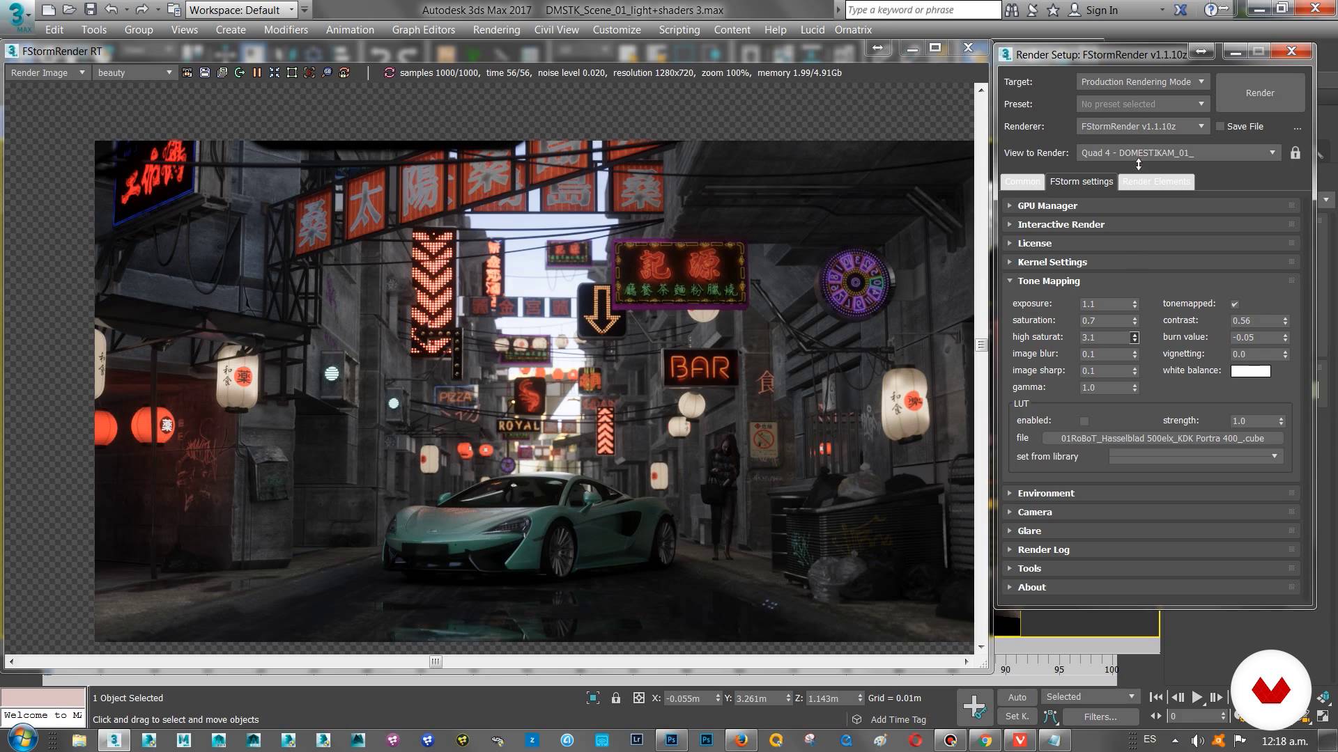Click Add Time Tag
The width and height of the screenshot is (1338, 752).
click(x=898, y=719)
